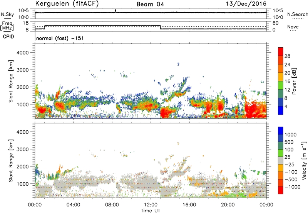Click the '18' frequency axis value
This screenshot has height=213, width=308.
[26, 23]
